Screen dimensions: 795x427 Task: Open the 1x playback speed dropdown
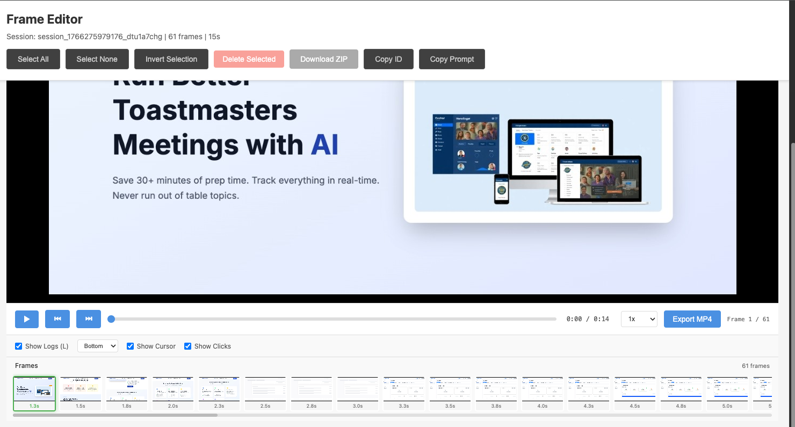click(x=639, y=319)
